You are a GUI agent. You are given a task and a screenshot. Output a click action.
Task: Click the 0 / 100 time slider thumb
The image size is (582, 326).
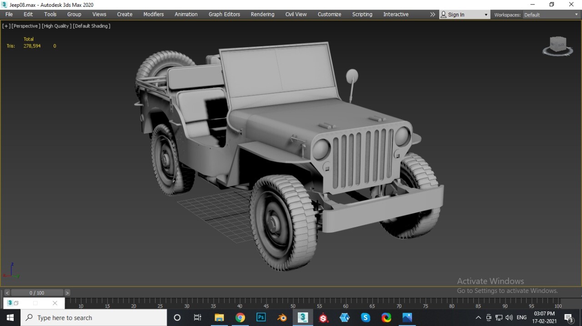click(37, 293)
